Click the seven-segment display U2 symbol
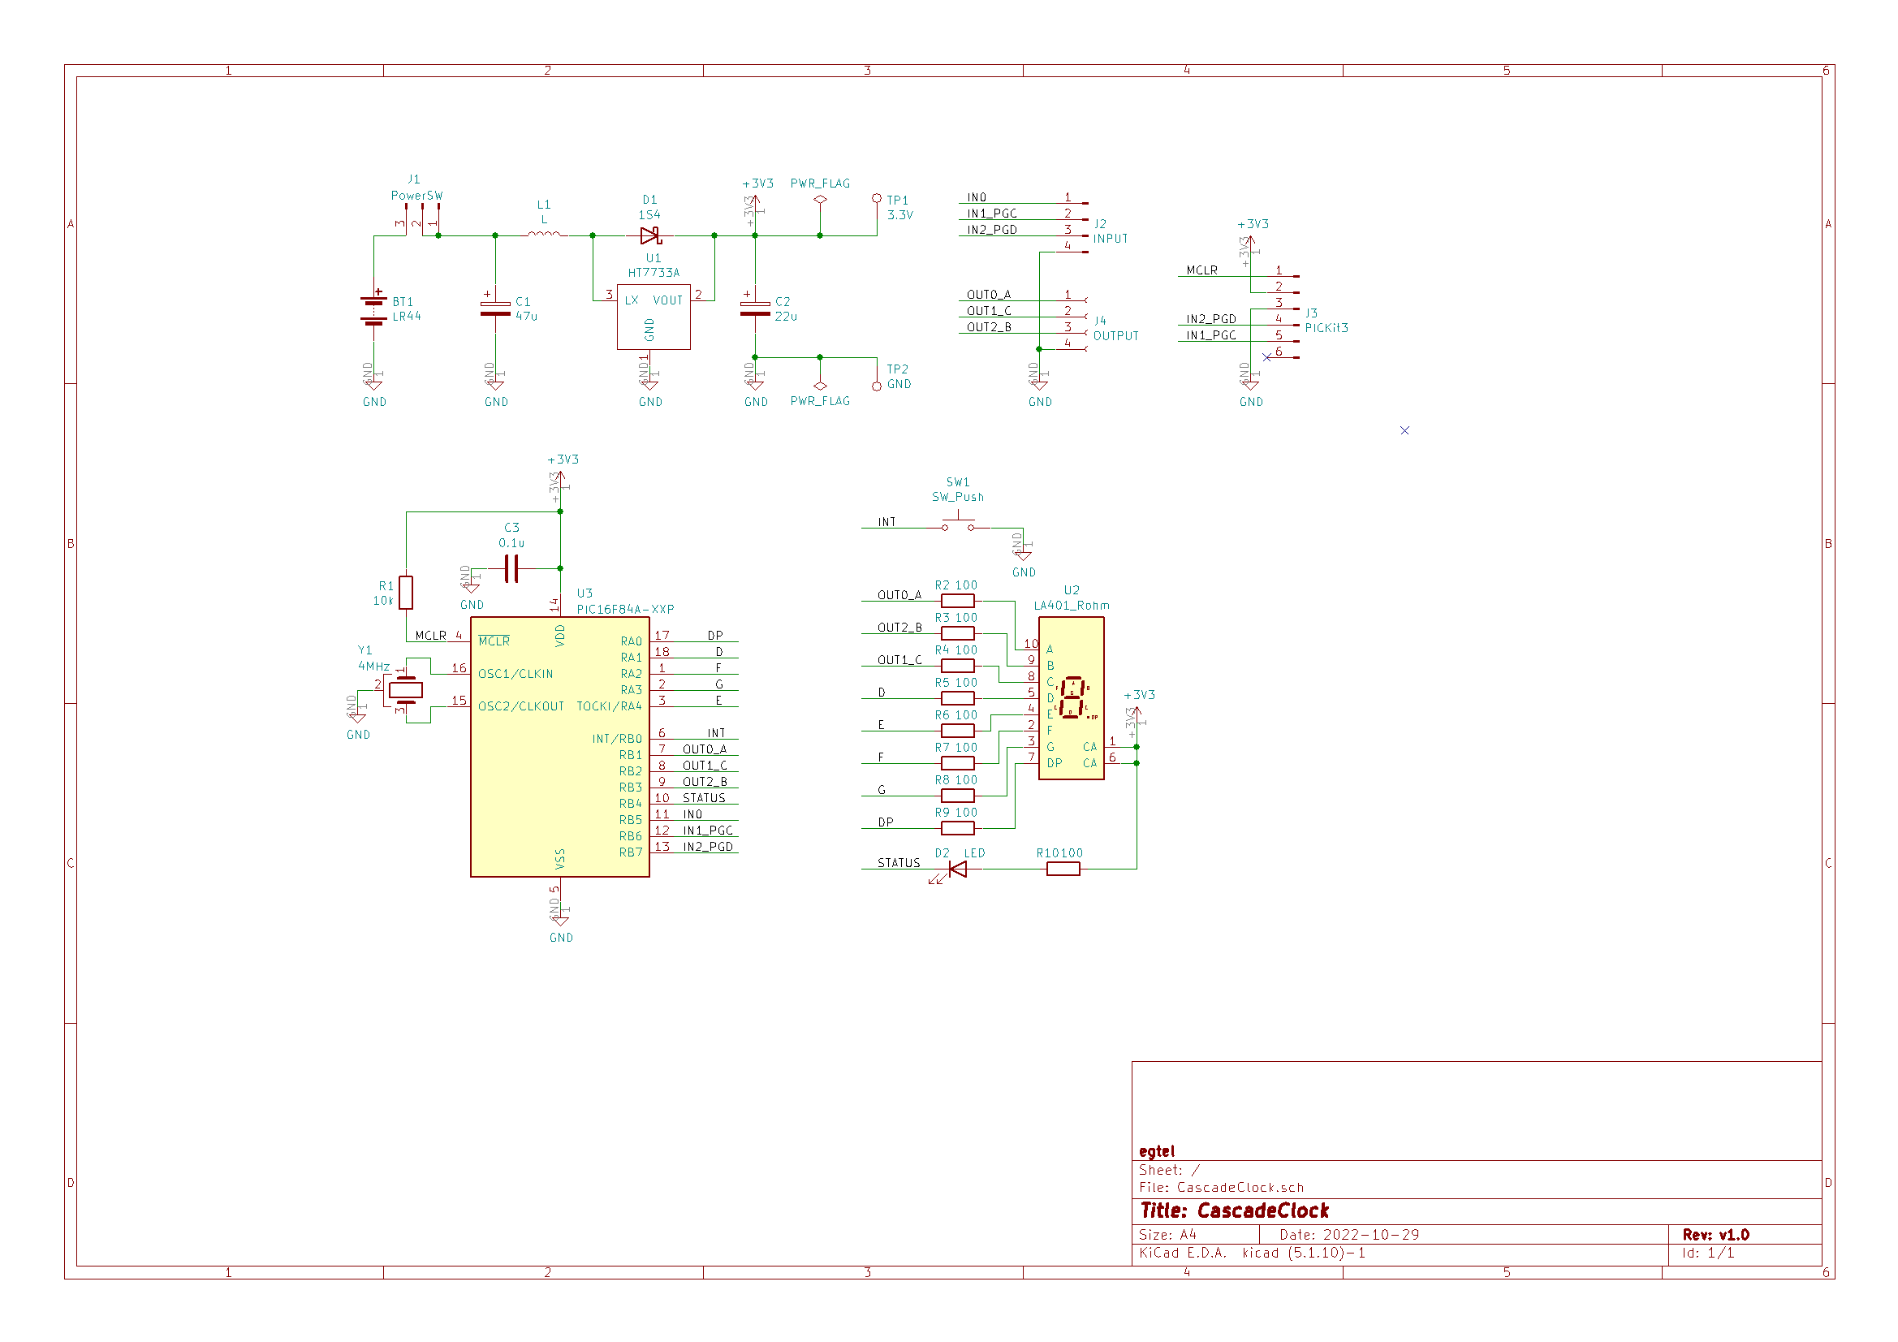The height and width of the screenshot is (1342, 1898). click(1071, 699)
